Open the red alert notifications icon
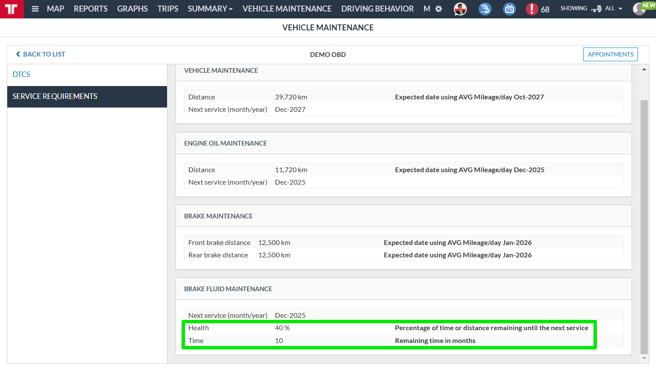Screen dimensions: 656x370 click(x=532, y=9)
